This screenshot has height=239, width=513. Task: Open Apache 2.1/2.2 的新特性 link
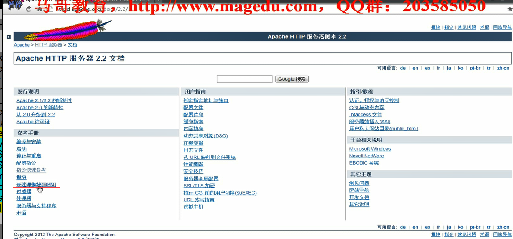[x=44, y=100]
